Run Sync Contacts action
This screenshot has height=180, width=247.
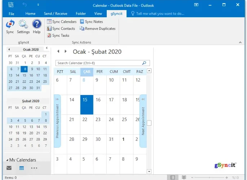point(61,28)
